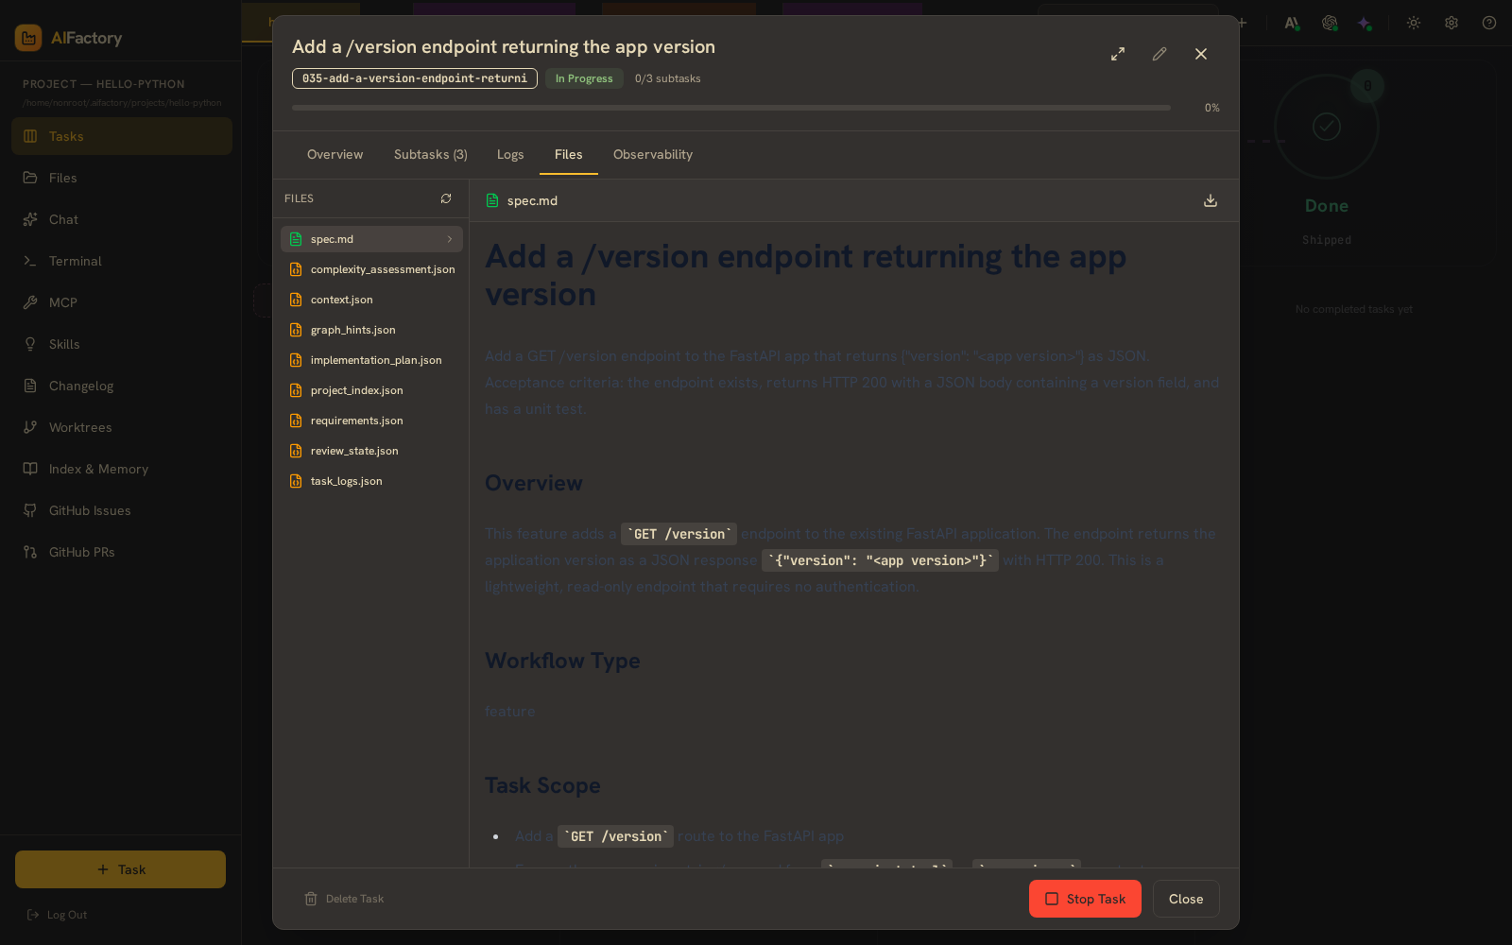Open task_logs.json file
1512x945 pixels.
(x=371, y=481)
